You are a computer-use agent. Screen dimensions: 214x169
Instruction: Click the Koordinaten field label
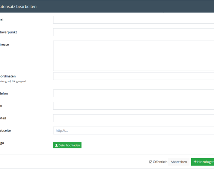pos(8,76)
